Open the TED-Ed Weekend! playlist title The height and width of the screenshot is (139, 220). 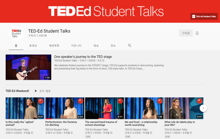(17, 91)
